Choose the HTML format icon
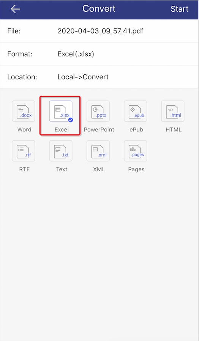This screenshot has width=199, height=341. coord(173,111)
